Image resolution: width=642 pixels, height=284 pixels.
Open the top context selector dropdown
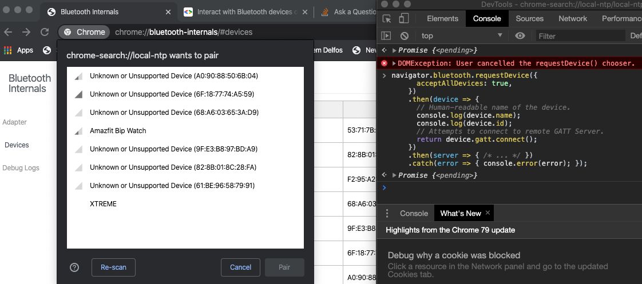(x=461, y=36)
